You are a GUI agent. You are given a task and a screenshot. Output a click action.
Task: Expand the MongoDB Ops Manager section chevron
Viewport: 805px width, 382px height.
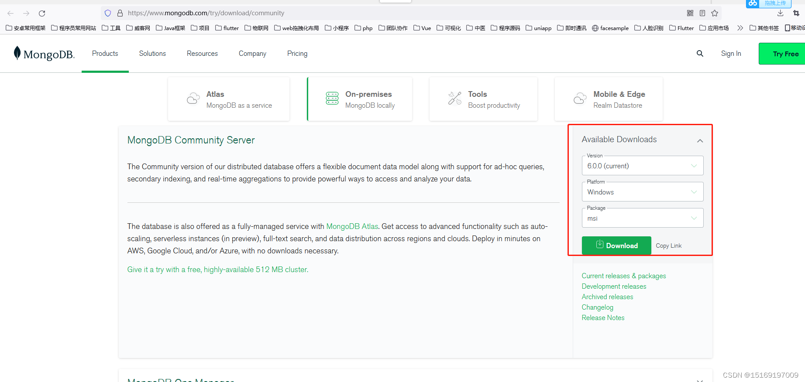(700, 380)
